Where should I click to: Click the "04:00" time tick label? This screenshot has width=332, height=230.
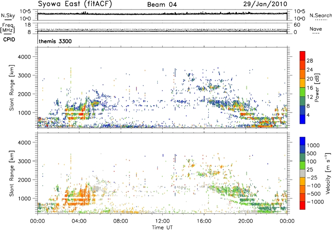pyautogui.click(x=79, y=221)
